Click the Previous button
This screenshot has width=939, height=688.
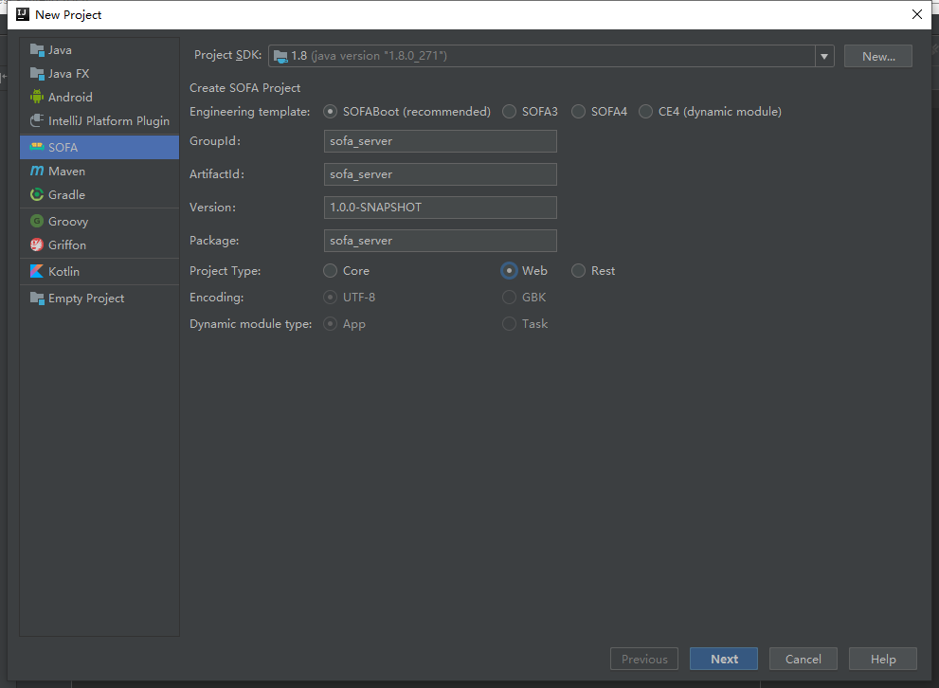(643, 659)
